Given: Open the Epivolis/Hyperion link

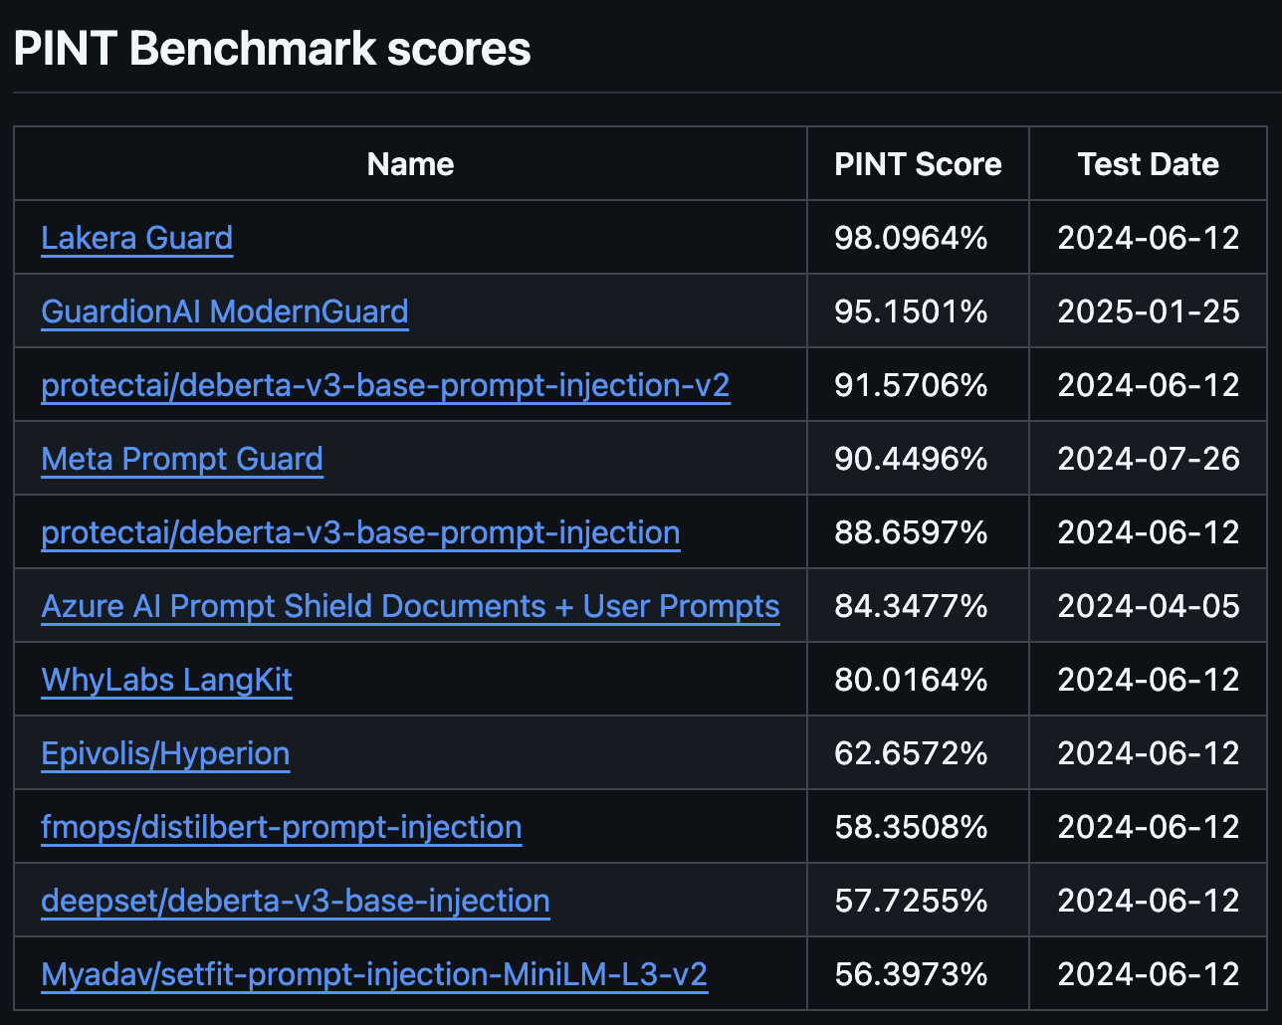Looking at the screenshot, I should click(165, 753).
